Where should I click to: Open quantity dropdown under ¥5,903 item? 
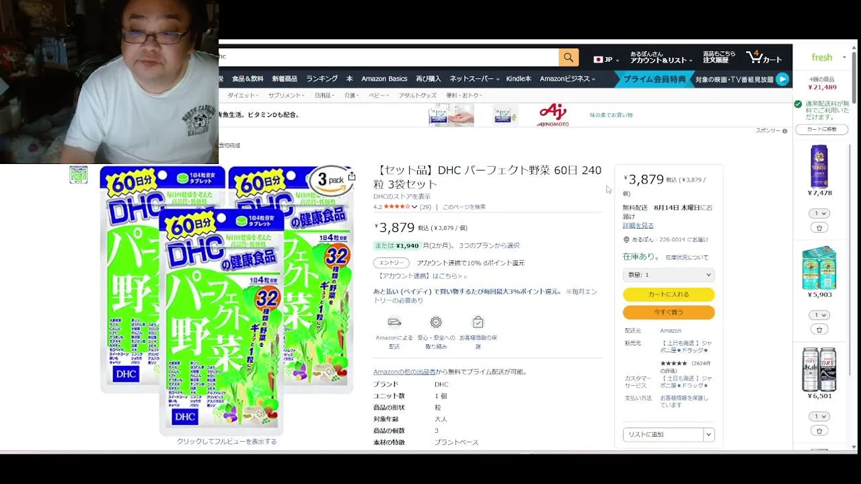click(819, 315)
